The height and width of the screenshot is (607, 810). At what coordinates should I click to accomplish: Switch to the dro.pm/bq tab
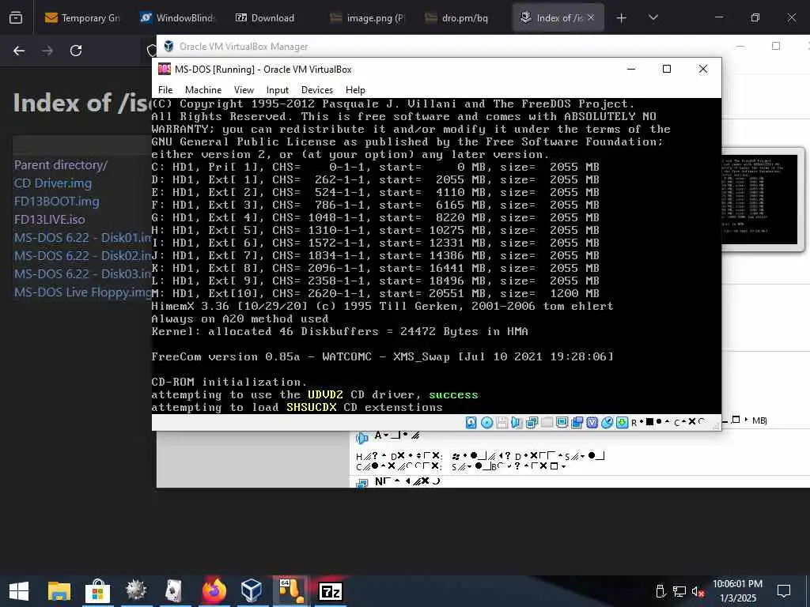pyautogui.click(x=463, y=18)
